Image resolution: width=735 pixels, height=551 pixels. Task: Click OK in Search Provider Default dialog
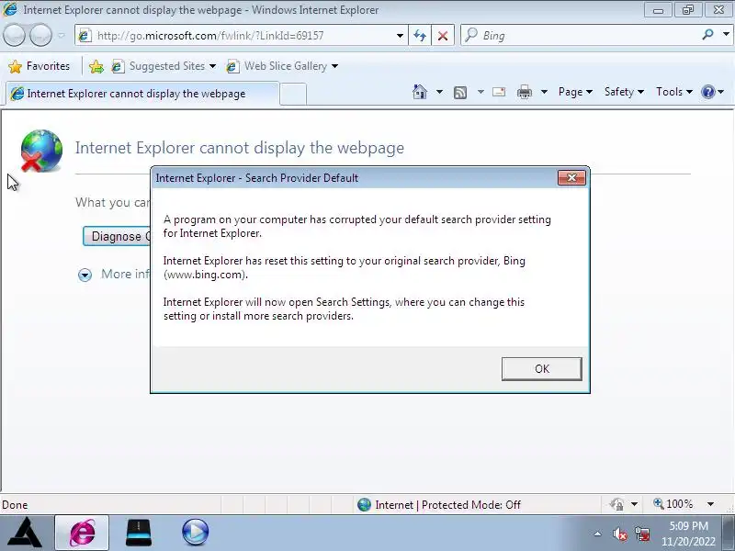(542, 369)
